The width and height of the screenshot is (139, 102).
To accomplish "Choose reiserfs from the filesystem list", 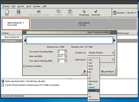I will pos(94,90).
